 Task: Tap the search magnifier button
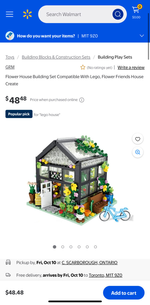pos(118,14)
